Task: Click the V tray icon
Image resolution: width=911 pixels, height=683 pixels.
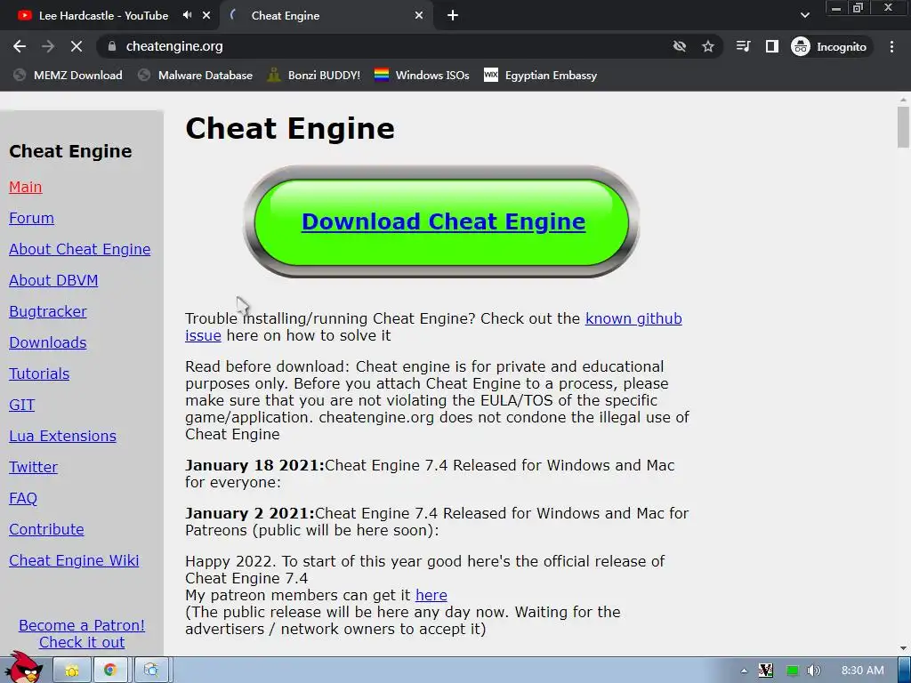Action: coord(766,671)
